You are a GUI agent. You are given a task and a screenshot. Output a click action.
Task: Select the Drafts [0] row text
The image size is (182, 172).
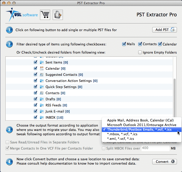(x=53, y=99)
